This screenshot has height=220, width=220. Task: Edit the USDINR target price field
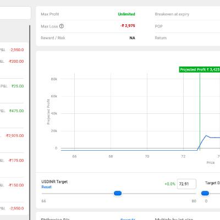(x=186, y=184)
